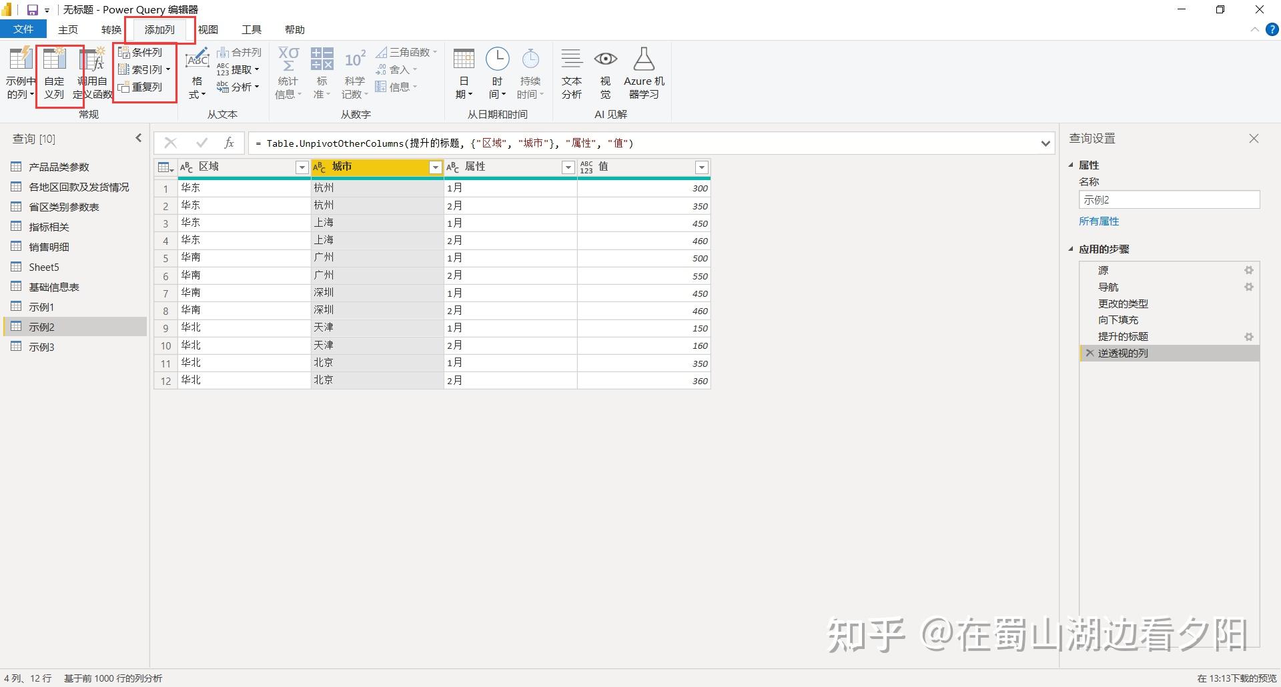The image size is (1281, 687).
Task: Open the All Properties (所有属性) link
Action: (x=1099, y=221)
